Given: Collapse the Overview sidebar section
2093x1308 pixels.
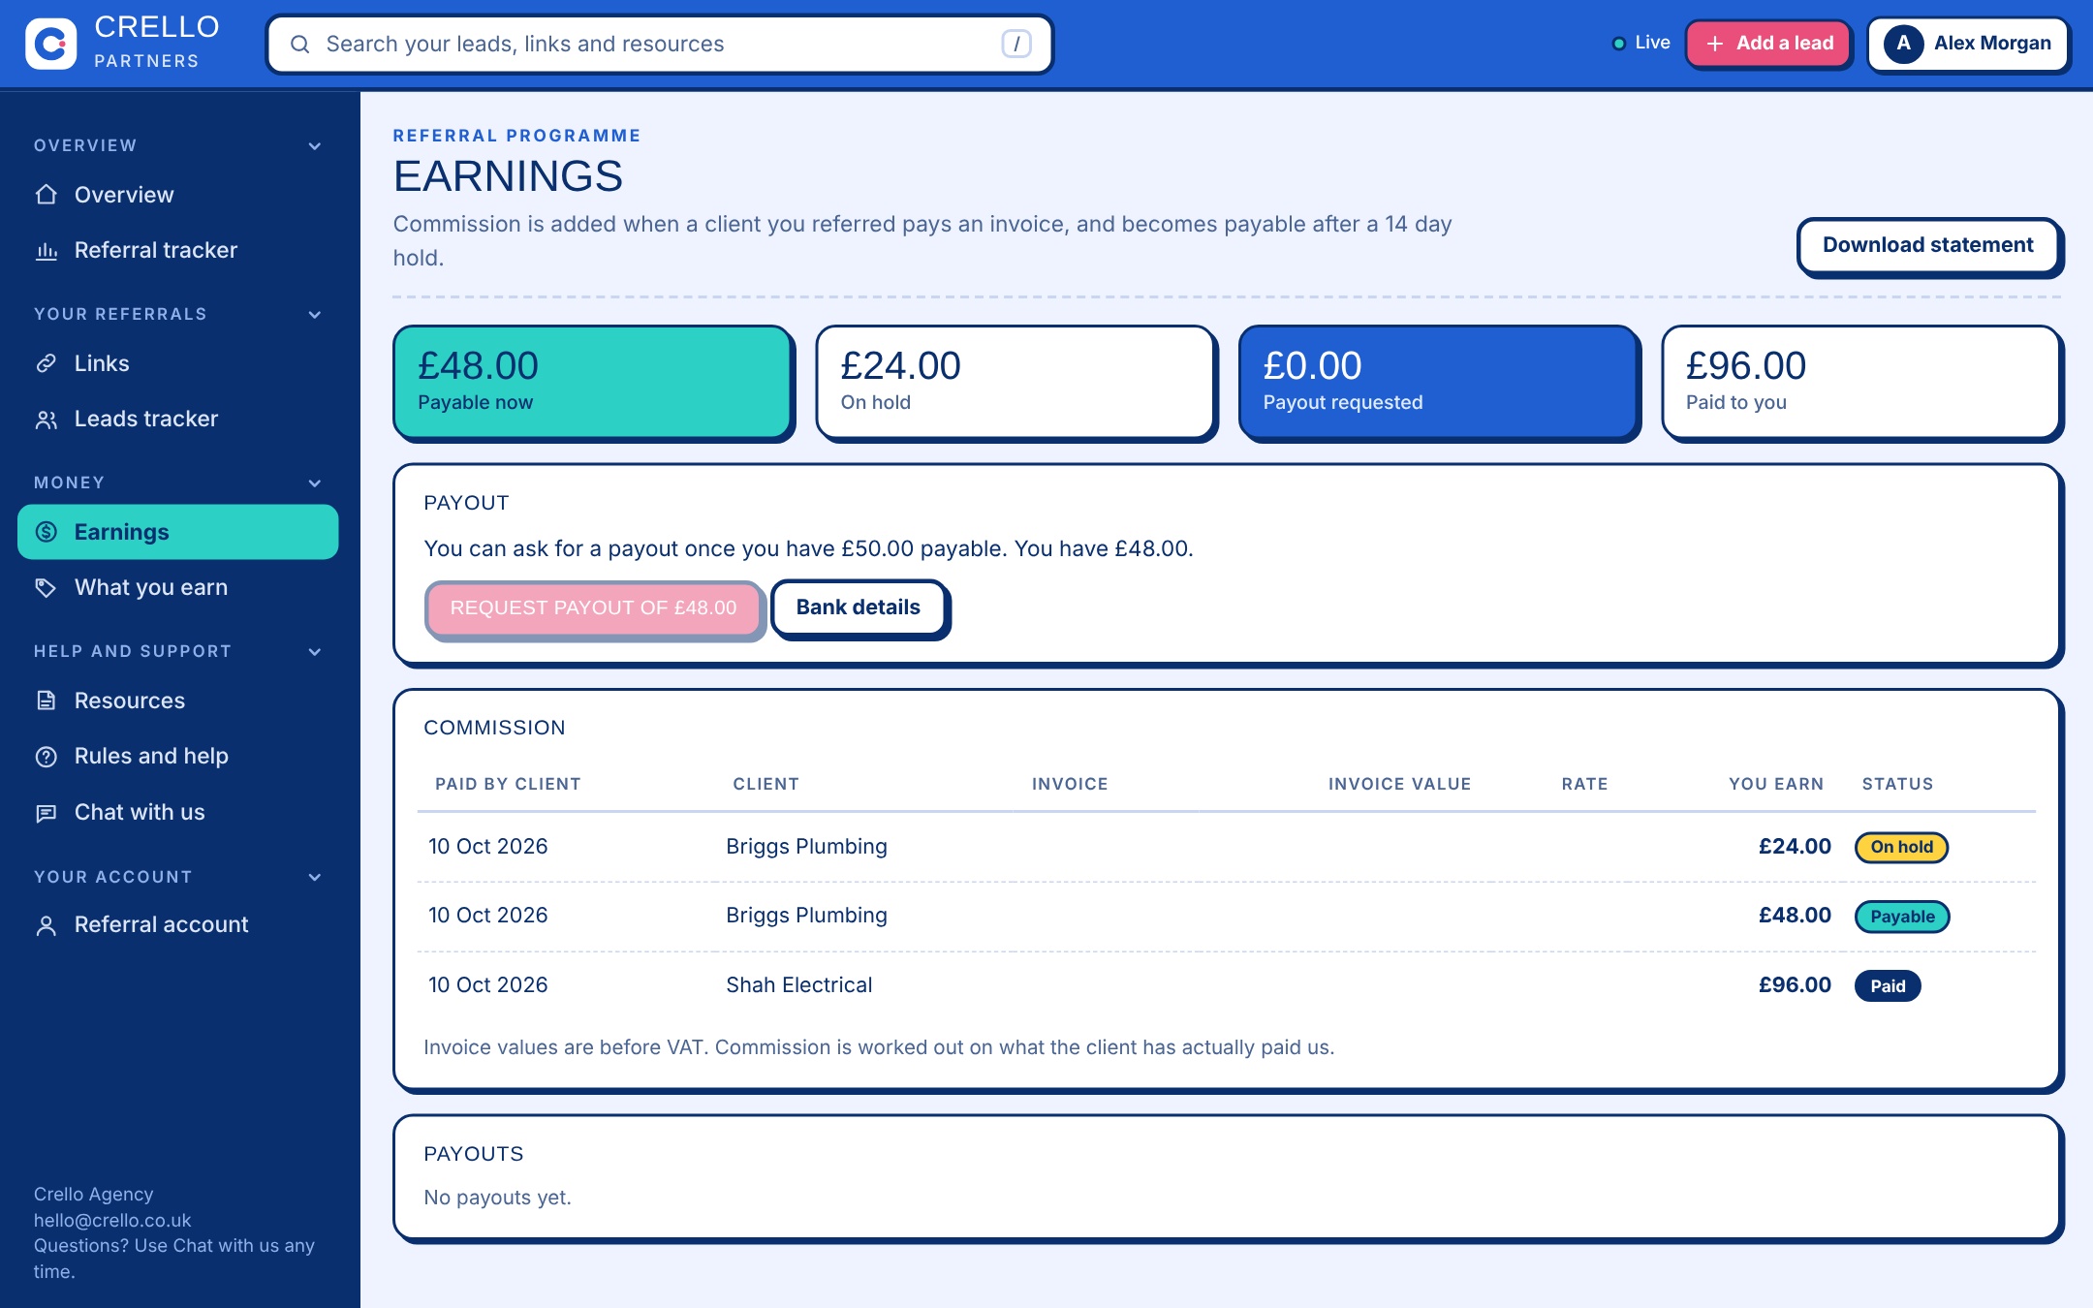Looking at the screenshot, I should pos(314,145).
